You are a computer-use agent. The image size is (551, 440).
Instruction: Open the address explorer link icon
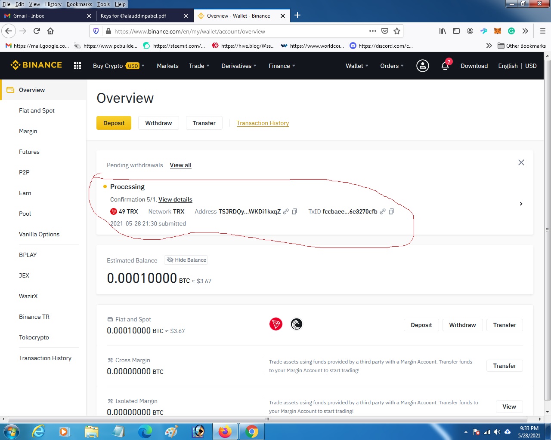pos(286,211)
